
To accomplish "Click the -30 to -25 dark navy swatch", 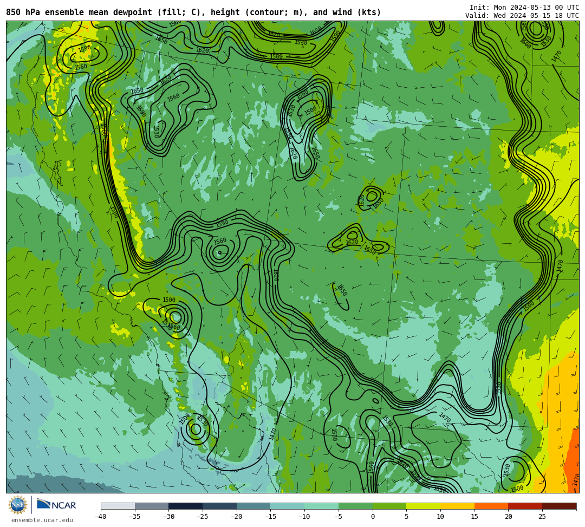I will click(x=186, y=506).
